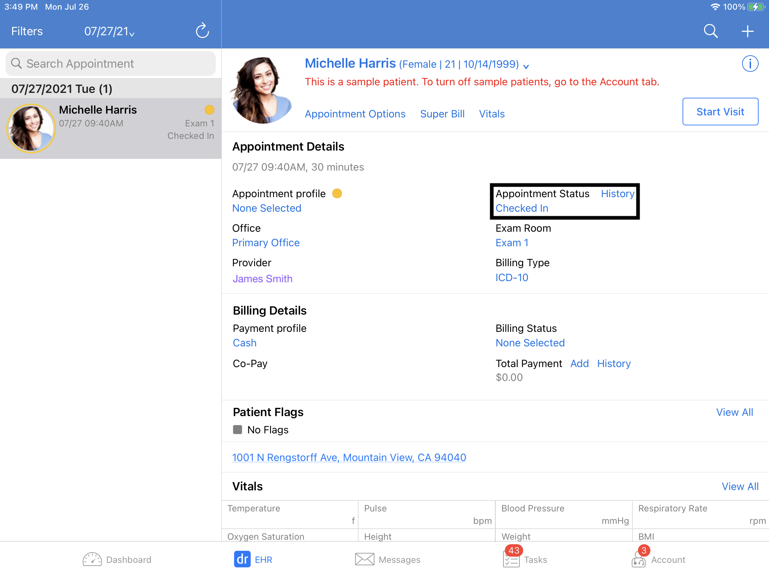Change the Checked In appointment status
The height and width of the screenshot is (576, 769).
coord(522,208)
